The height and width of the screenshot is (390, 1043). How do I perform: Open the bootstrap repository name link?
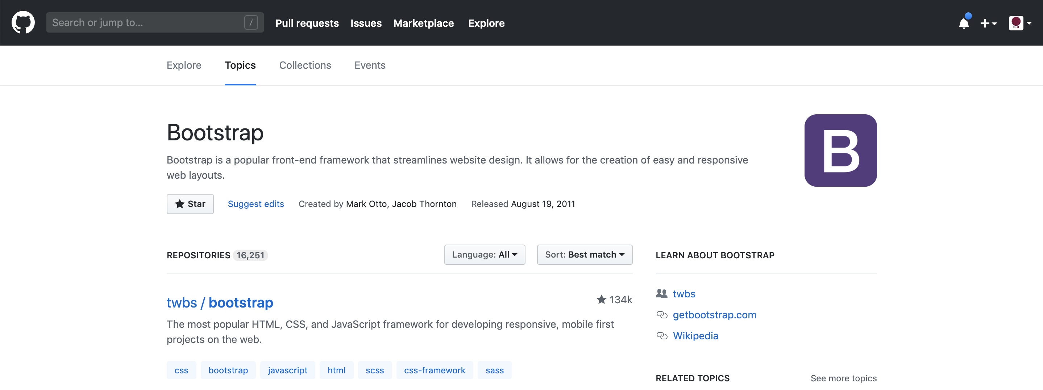pos(241,302)
